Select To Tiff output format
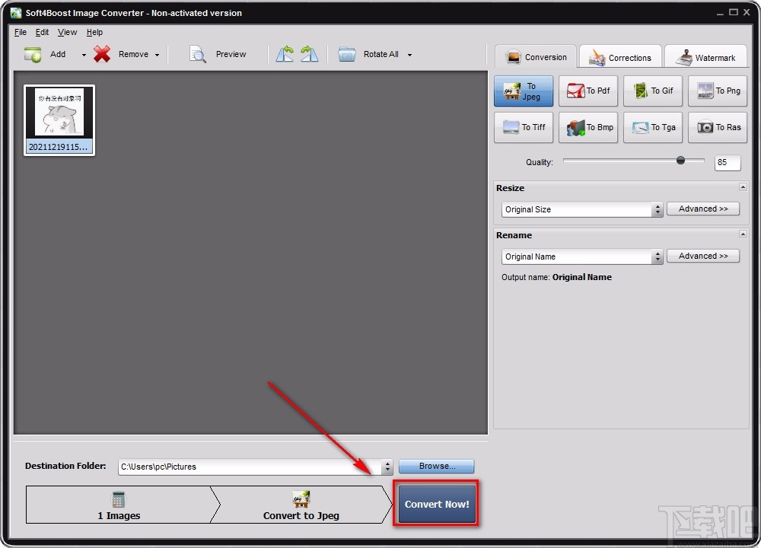Viewport: 761px width, 548px height. pos(524,127)
